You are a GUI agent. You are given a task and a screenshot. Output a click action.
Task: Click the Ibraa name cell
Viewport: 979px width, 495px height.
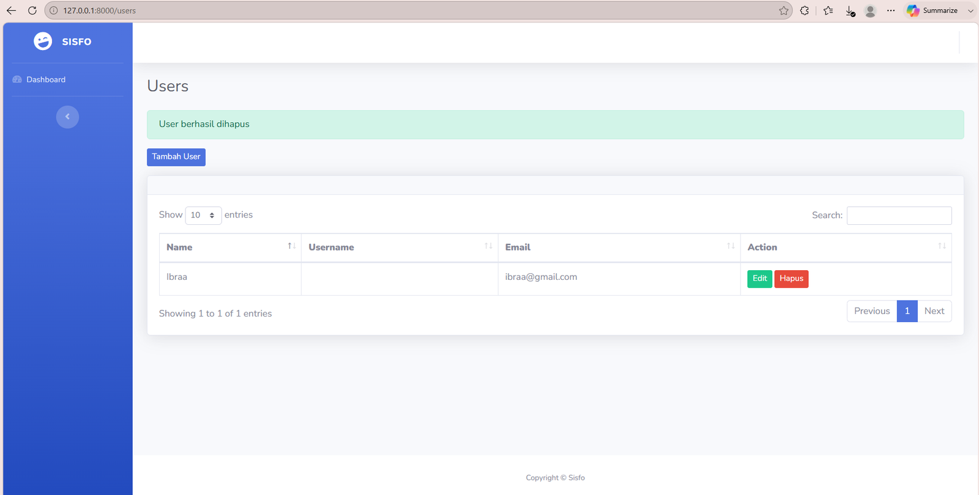tap(230, 279)
